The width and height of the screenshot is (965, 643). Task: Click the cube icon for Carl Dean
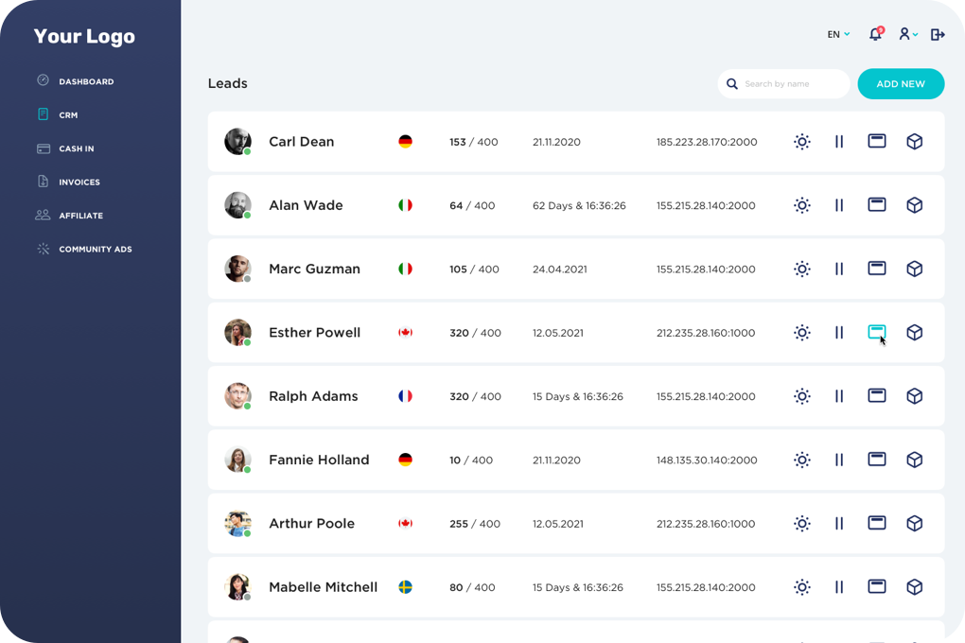[x=915, y=142]
